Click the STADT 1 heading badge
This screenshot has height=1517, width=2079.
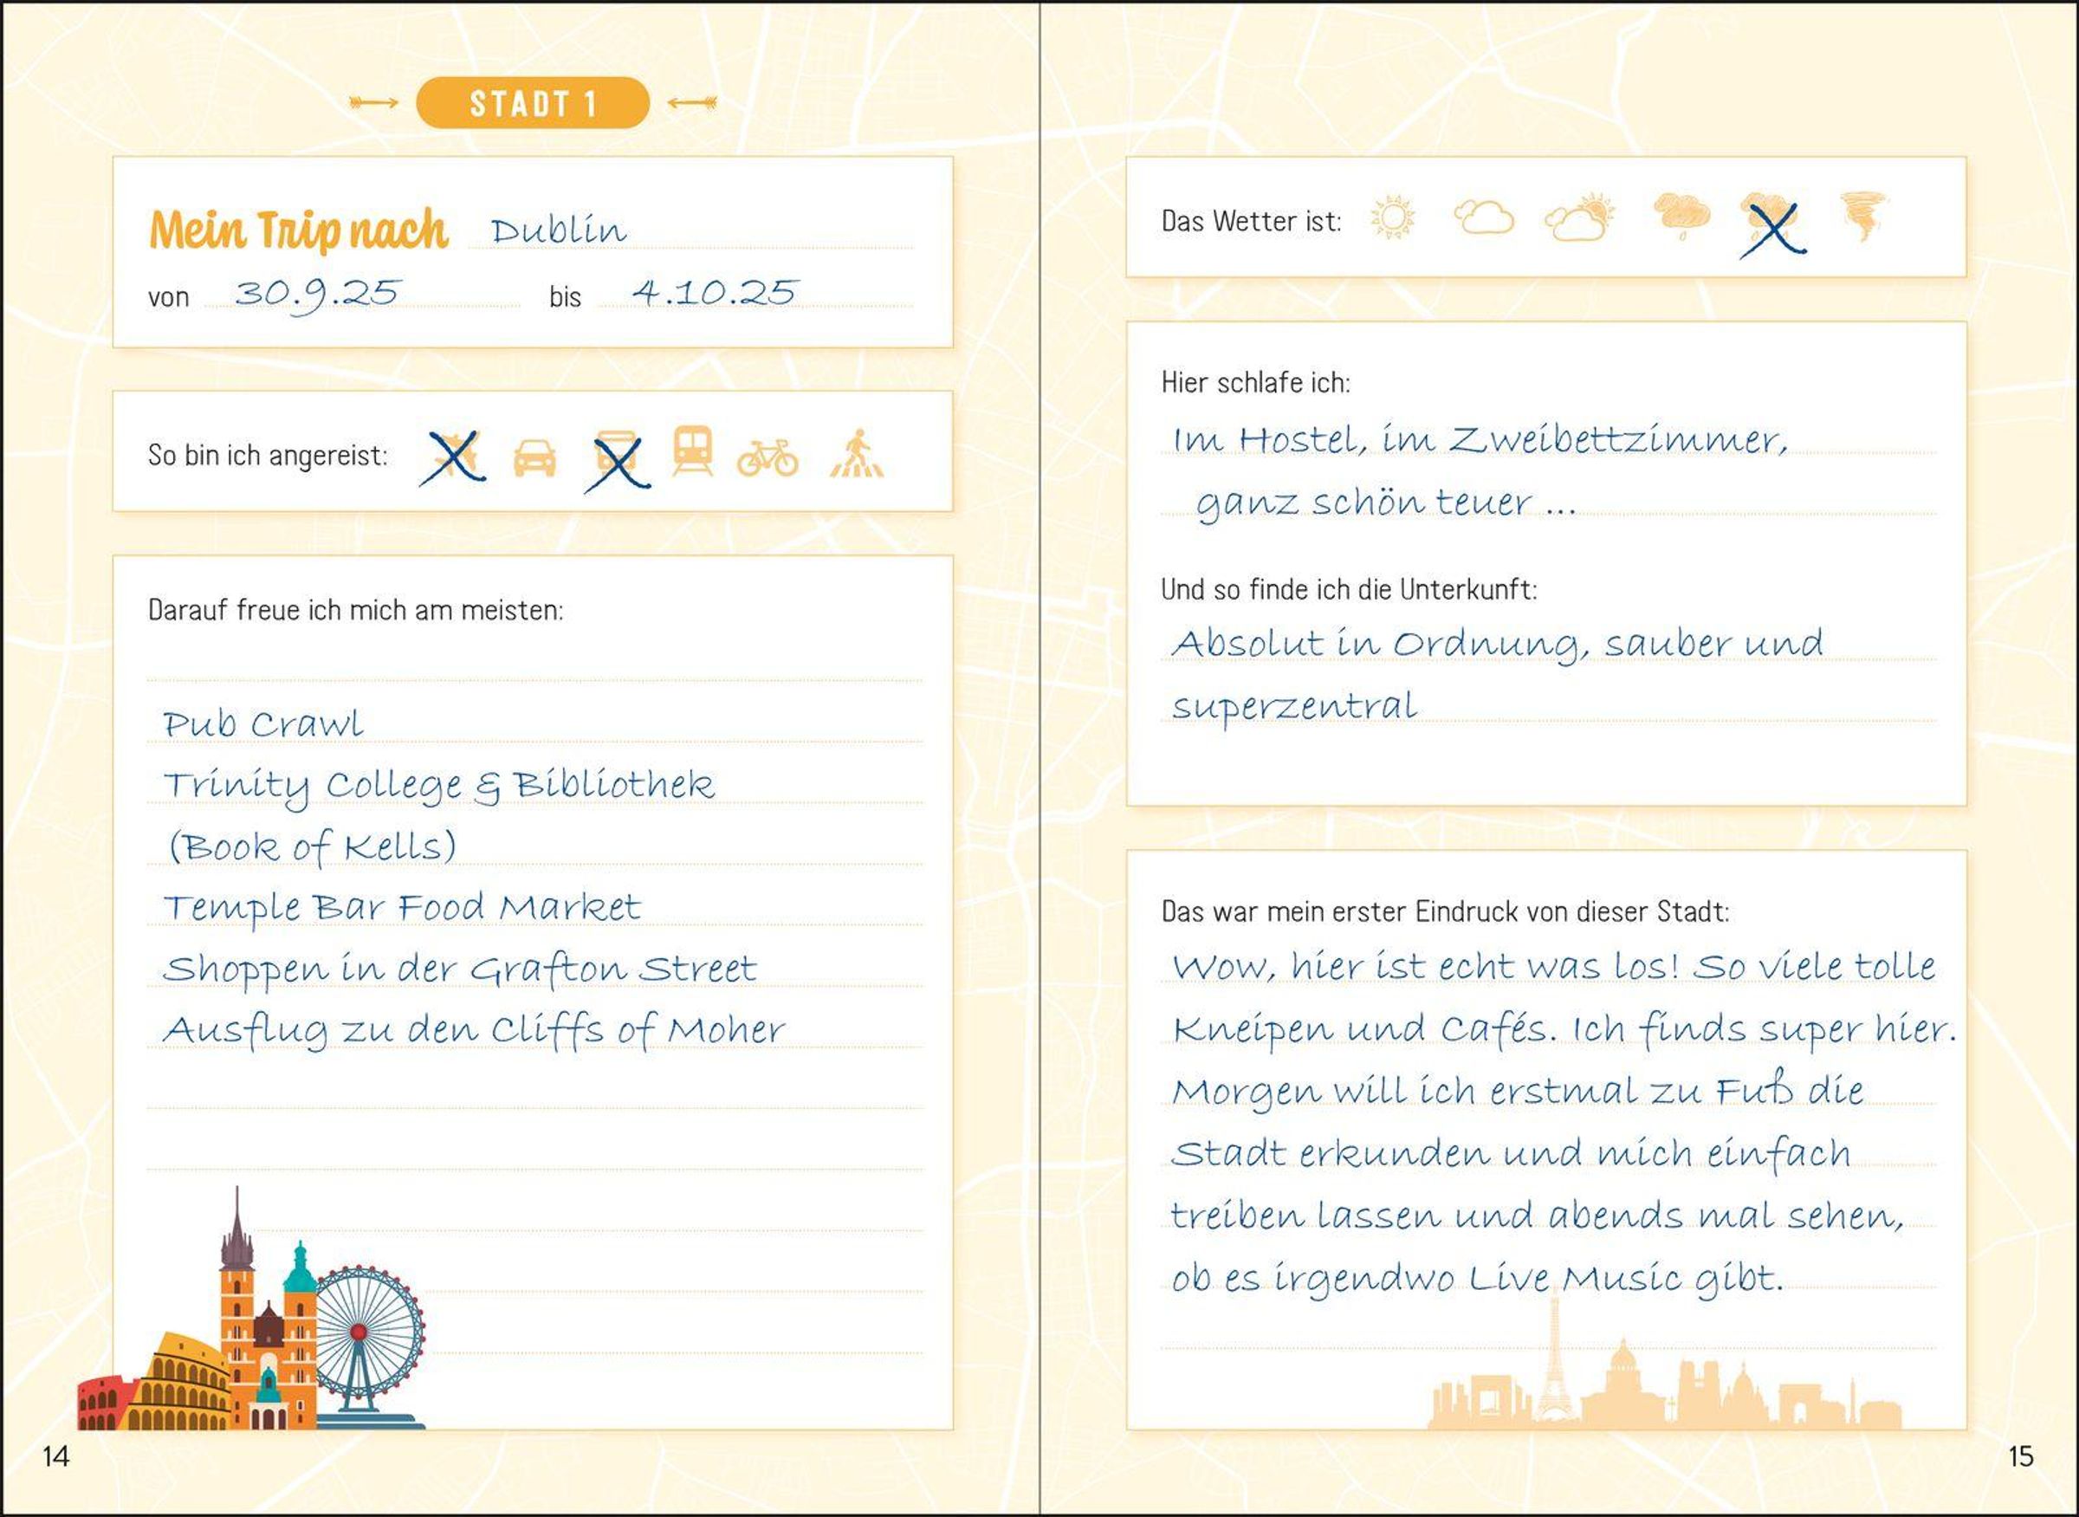tap(533, 103)
